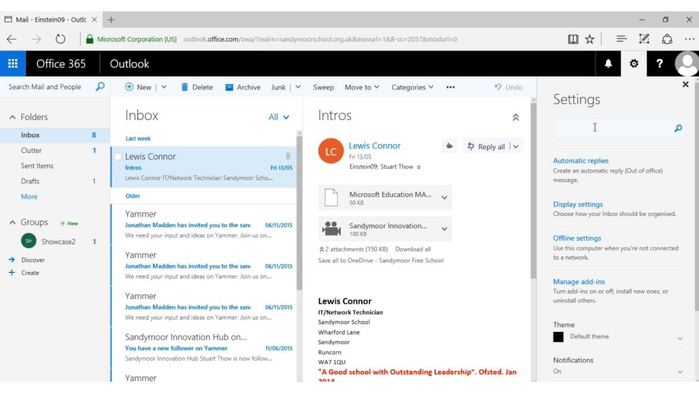The image size is (699, 393).
Task: Expand the Microsoft Education attachment options
Action: 444,198
